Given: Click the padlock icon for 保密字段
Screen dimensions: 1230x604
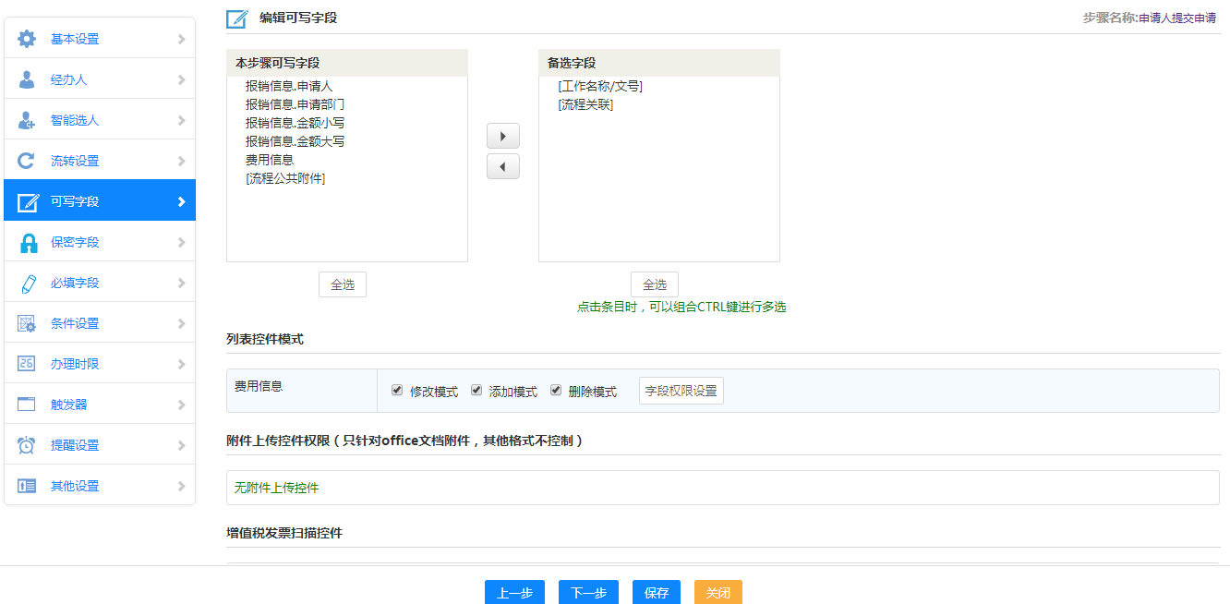Looking at the screenshot, I should coord(28,242).
